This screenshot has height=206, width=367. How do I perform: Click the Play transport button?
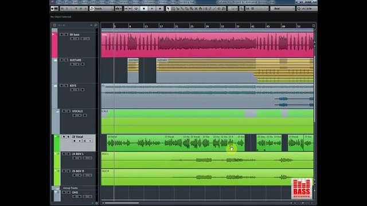pyautogui.click(x=152, y=9)
